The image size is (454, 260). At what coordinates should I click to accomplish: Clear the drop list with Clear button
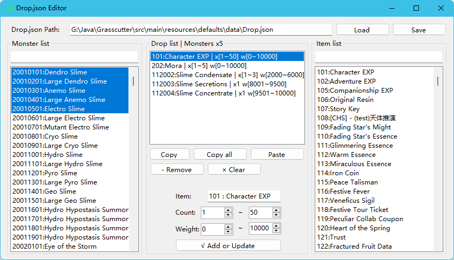pyautogui.click(x=234, y=169)
